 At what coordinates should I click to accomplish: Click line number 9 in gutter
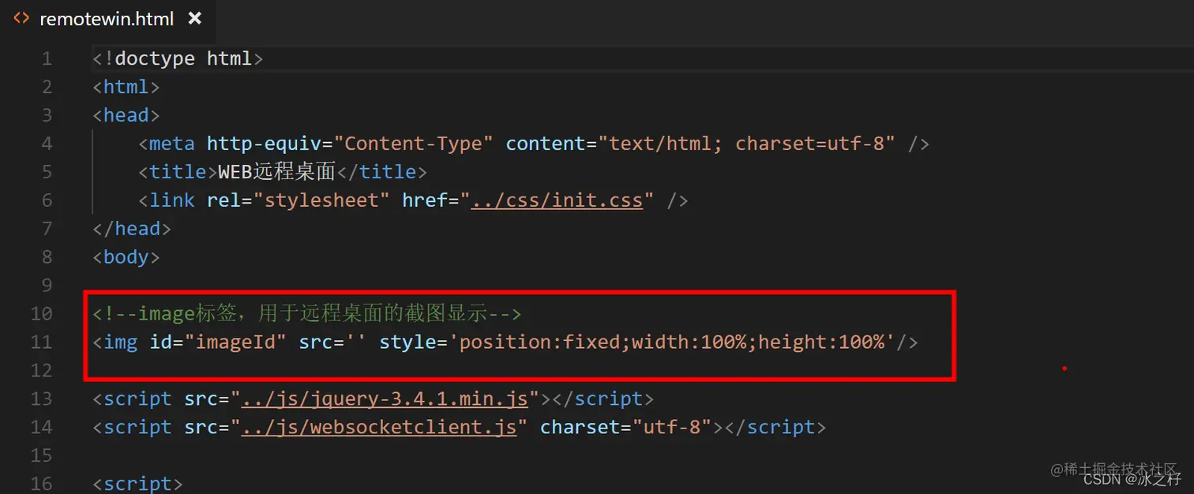(47, 286)
